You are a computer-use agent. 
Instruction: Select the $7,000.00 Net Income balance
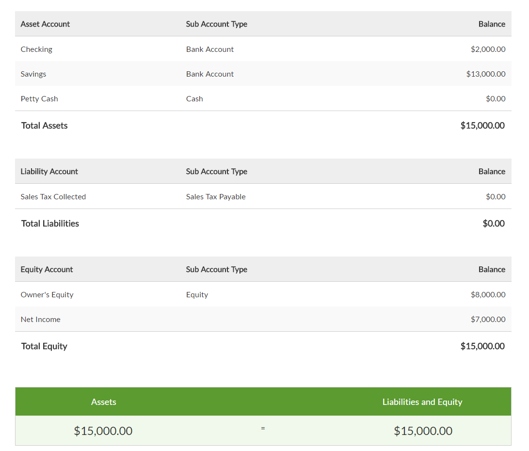coord(488,320)
